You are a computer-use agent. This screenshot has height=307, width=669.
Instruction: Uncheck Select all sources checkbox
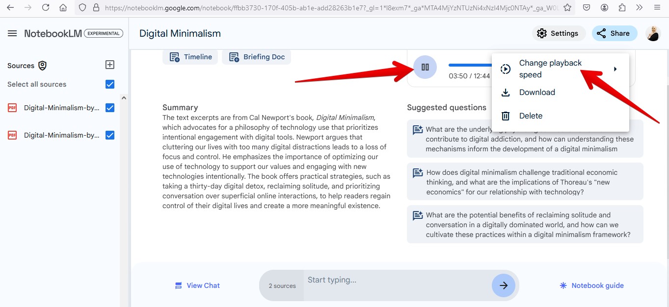pos(110,84)
